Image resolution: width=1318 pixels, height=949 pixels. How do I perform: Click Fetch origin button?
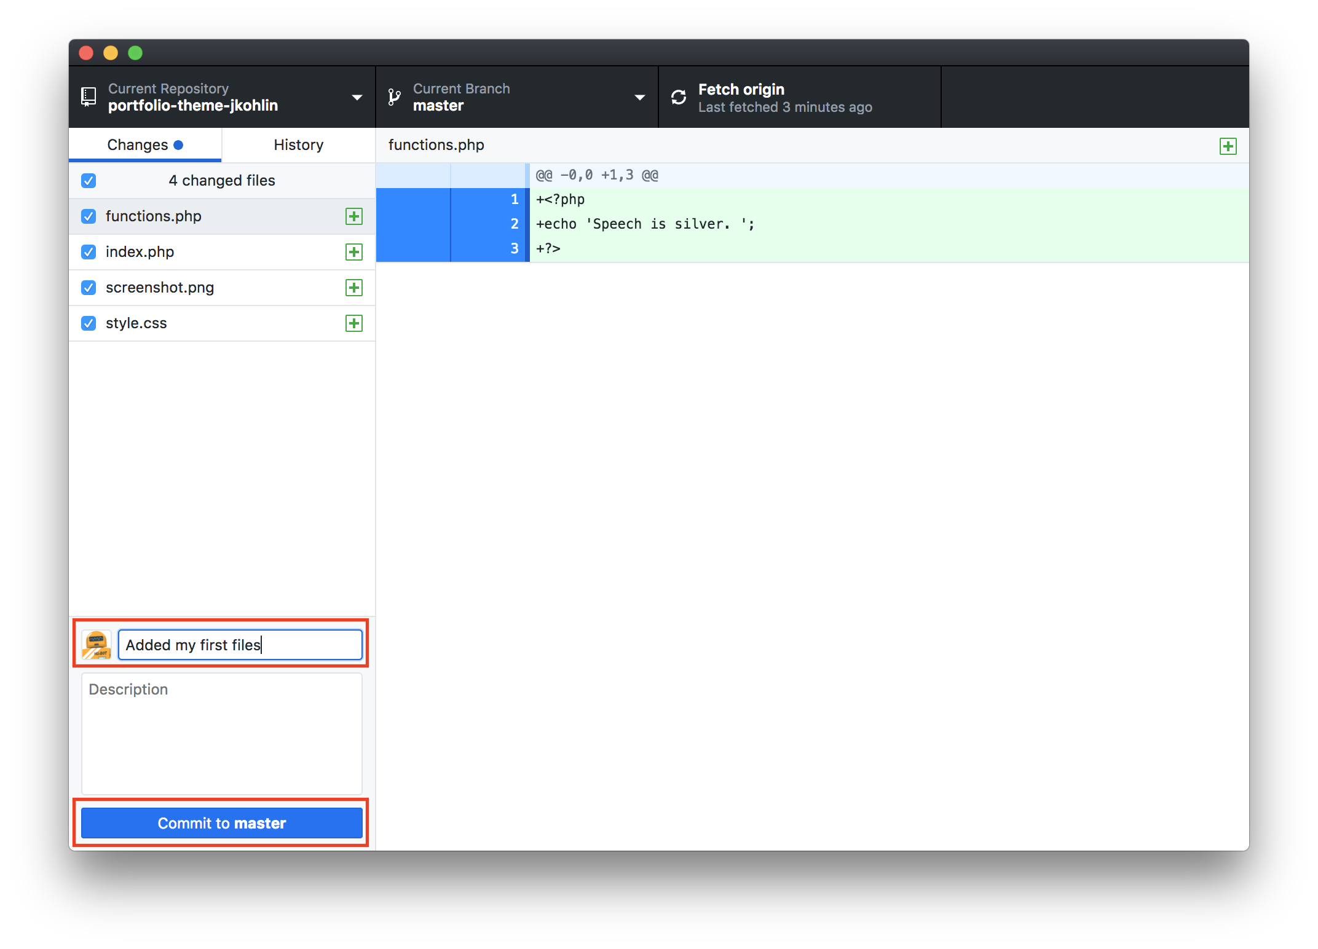(799, 97)
